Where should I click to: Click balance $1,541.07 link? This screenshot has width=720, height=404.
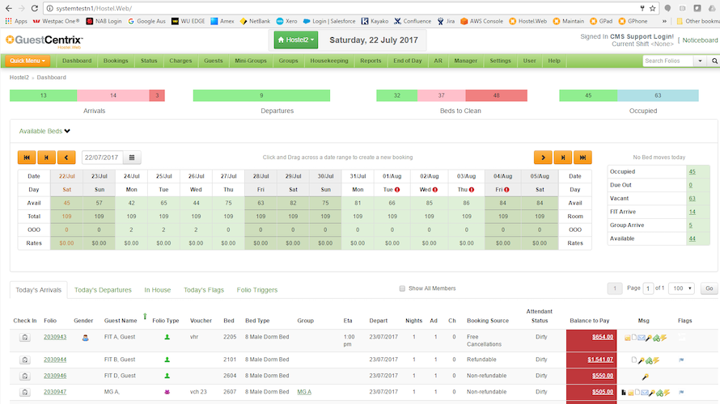[600, 360]
